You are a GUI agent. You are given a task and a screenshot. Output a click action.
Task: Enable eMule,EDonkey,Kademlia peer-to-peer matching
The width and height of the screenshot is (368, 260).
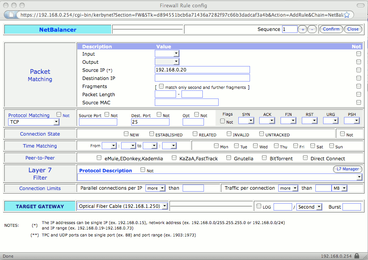pyautogui.click(x=99, y=158)
